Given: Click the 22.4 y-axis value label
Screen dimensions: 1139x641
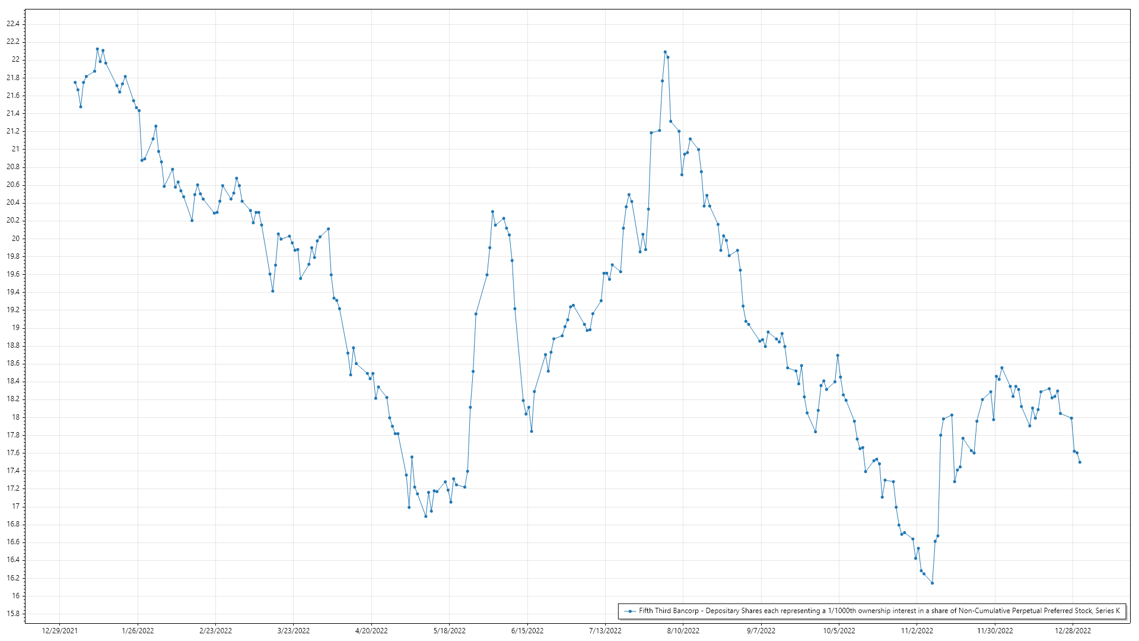Looking at the screenshot, I should click(12, 24).
